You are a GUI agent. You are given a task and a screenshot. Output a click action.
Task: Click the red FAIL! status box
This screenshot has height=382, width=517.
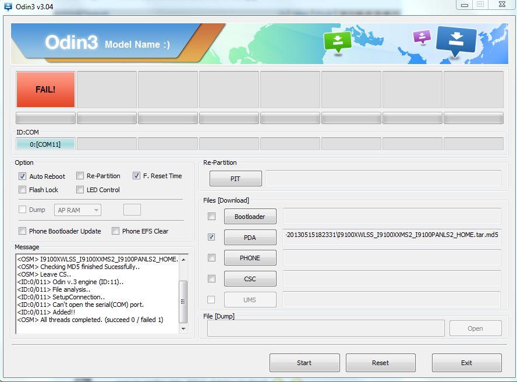45,90
